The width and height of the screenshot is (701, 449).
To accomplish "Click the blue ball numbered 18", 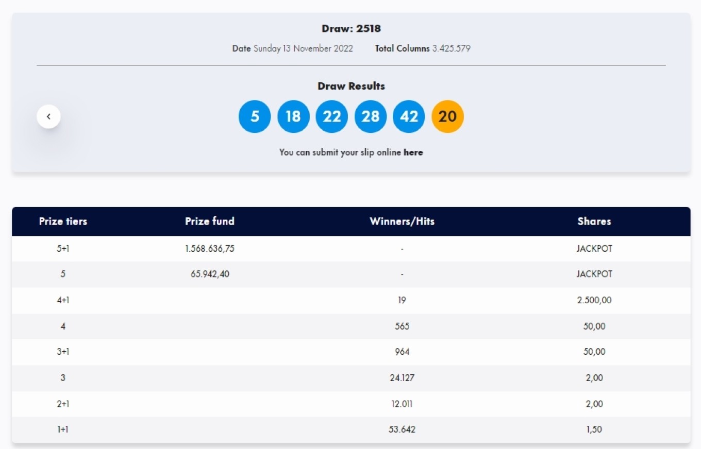I will pos(293,116).
